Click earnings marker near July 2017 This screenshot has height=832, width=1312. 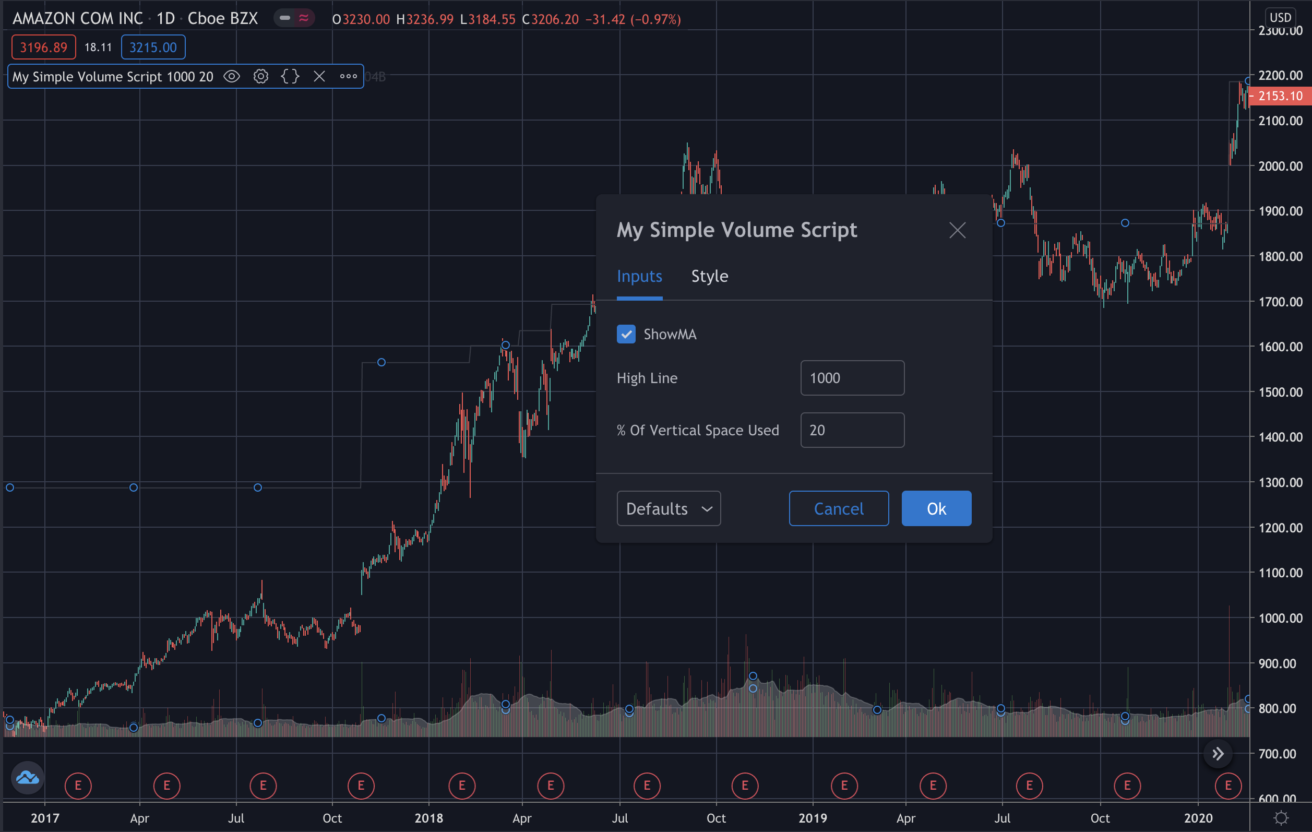[263, 786]
